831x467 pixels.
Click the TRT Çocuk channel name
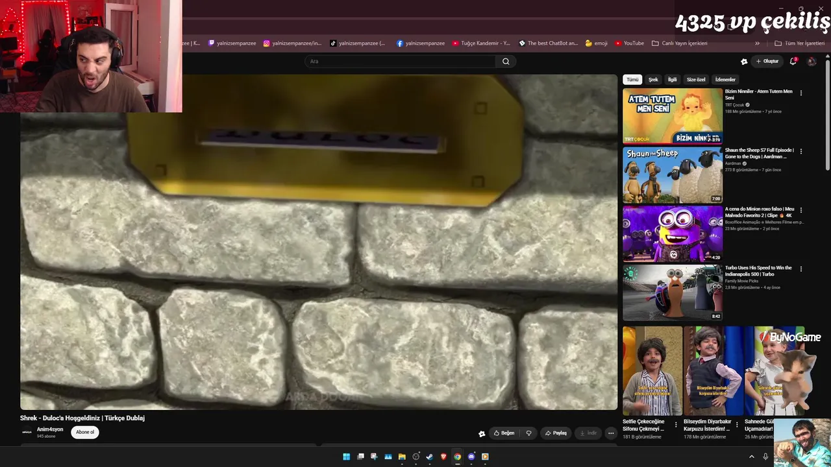pyautogui.click(x=735, y=105)
